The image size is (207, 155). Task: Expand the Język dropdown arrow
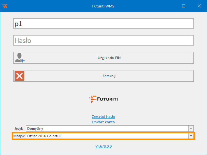[191, 128]
